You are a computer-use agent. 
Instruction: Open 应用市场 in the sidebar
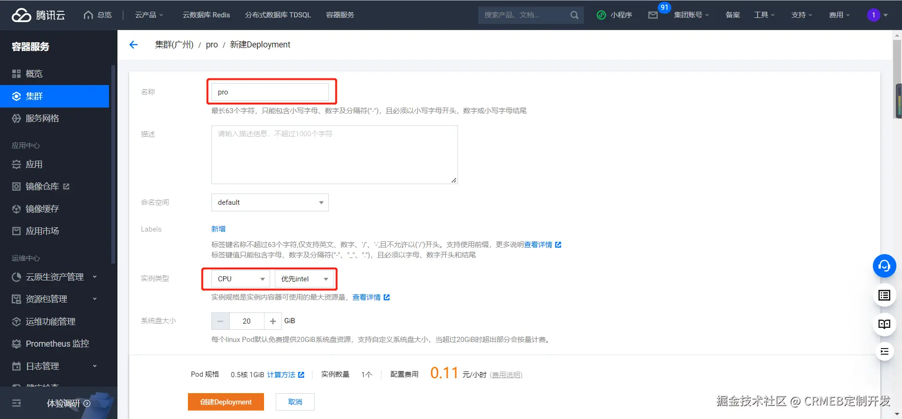[54, 231]
